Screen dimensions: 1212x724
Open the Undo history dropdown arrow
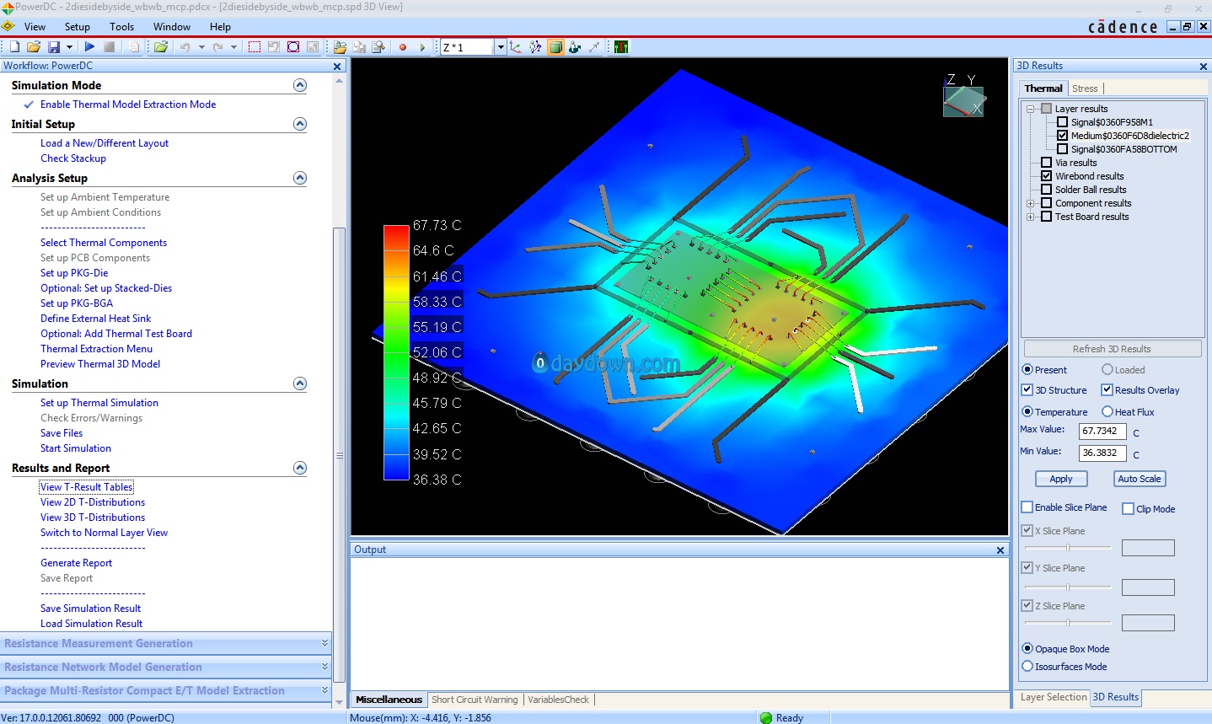click(x=201, y=47)
